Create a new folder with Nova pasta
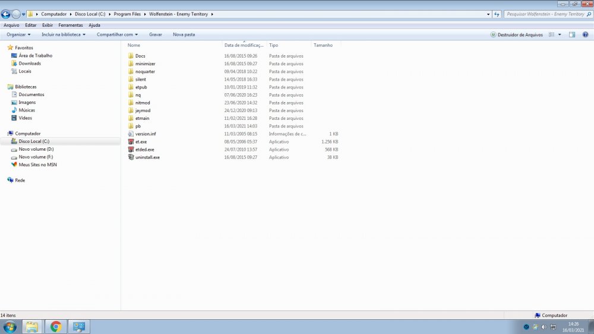This screenshot has width=594, height=334. pos(184,34)
